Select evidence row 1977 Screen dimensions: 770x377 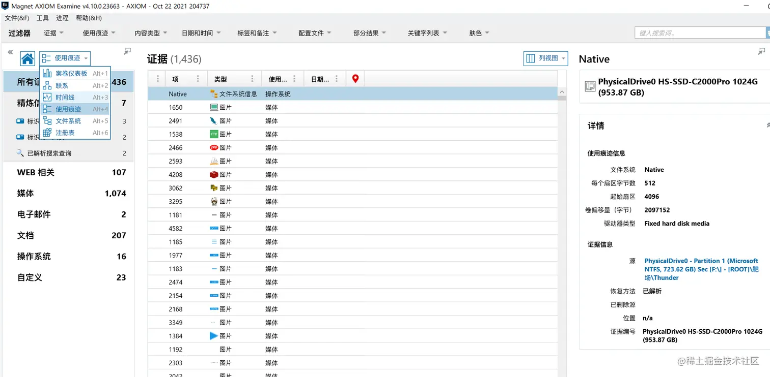tap(353, 255)
